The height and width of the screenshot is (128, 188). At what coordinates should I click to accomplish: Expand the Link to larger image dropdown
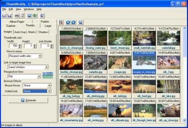coord(46,67)
